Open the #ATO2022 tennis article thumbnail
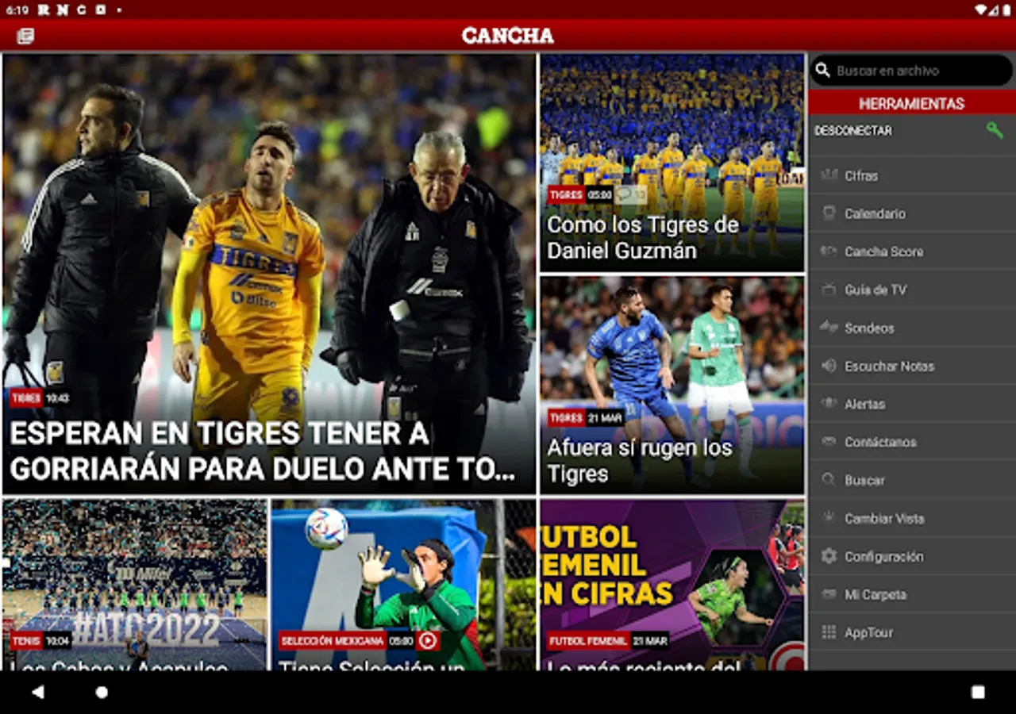 pos(135,585)
